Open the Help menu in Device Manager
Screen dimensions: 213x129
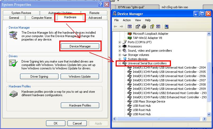click(148, 20)
